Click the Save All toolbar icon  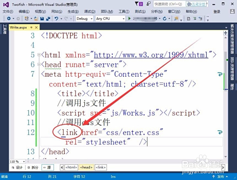48,18
